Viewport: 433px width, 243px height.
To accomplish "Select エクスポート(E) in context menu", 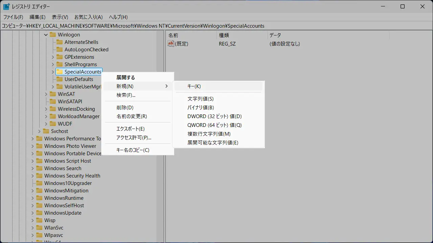I will coord(130,129).
